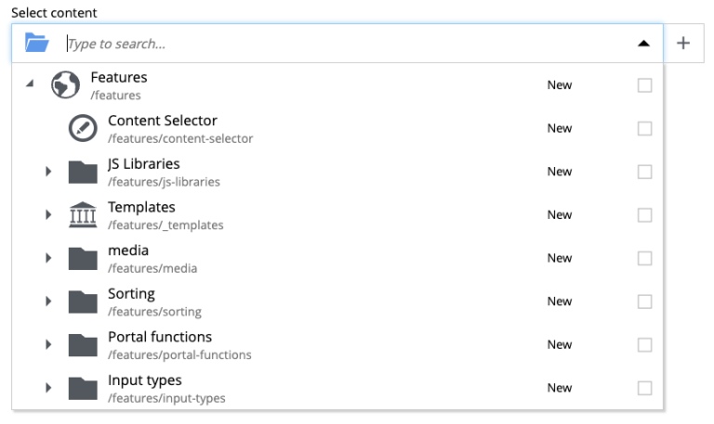
Task: Click the Content Selector pencil circle icon
Action: coord(83,128)
